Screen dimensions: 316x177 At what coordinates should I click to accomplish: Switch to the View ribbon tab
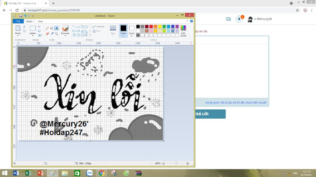(x=40, y=21)
